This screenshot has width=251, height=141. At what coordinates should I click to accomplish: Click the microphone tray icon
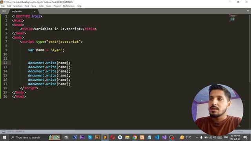(x=201, y=137)
